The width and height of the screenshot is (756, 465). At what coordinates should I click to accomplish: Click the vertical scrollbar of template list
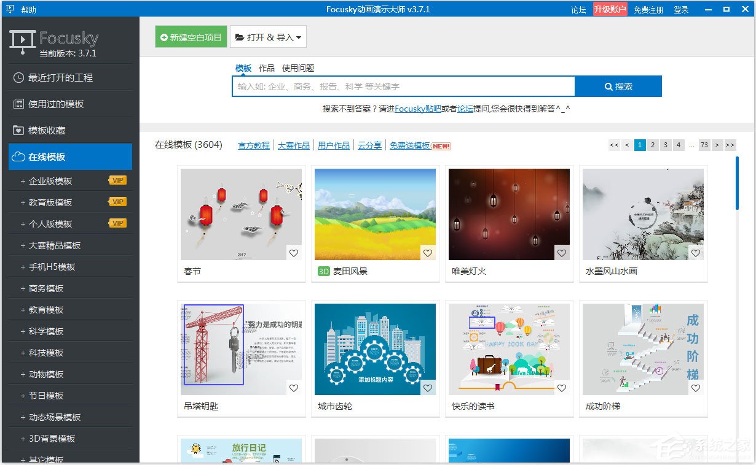tap(737, 184)
